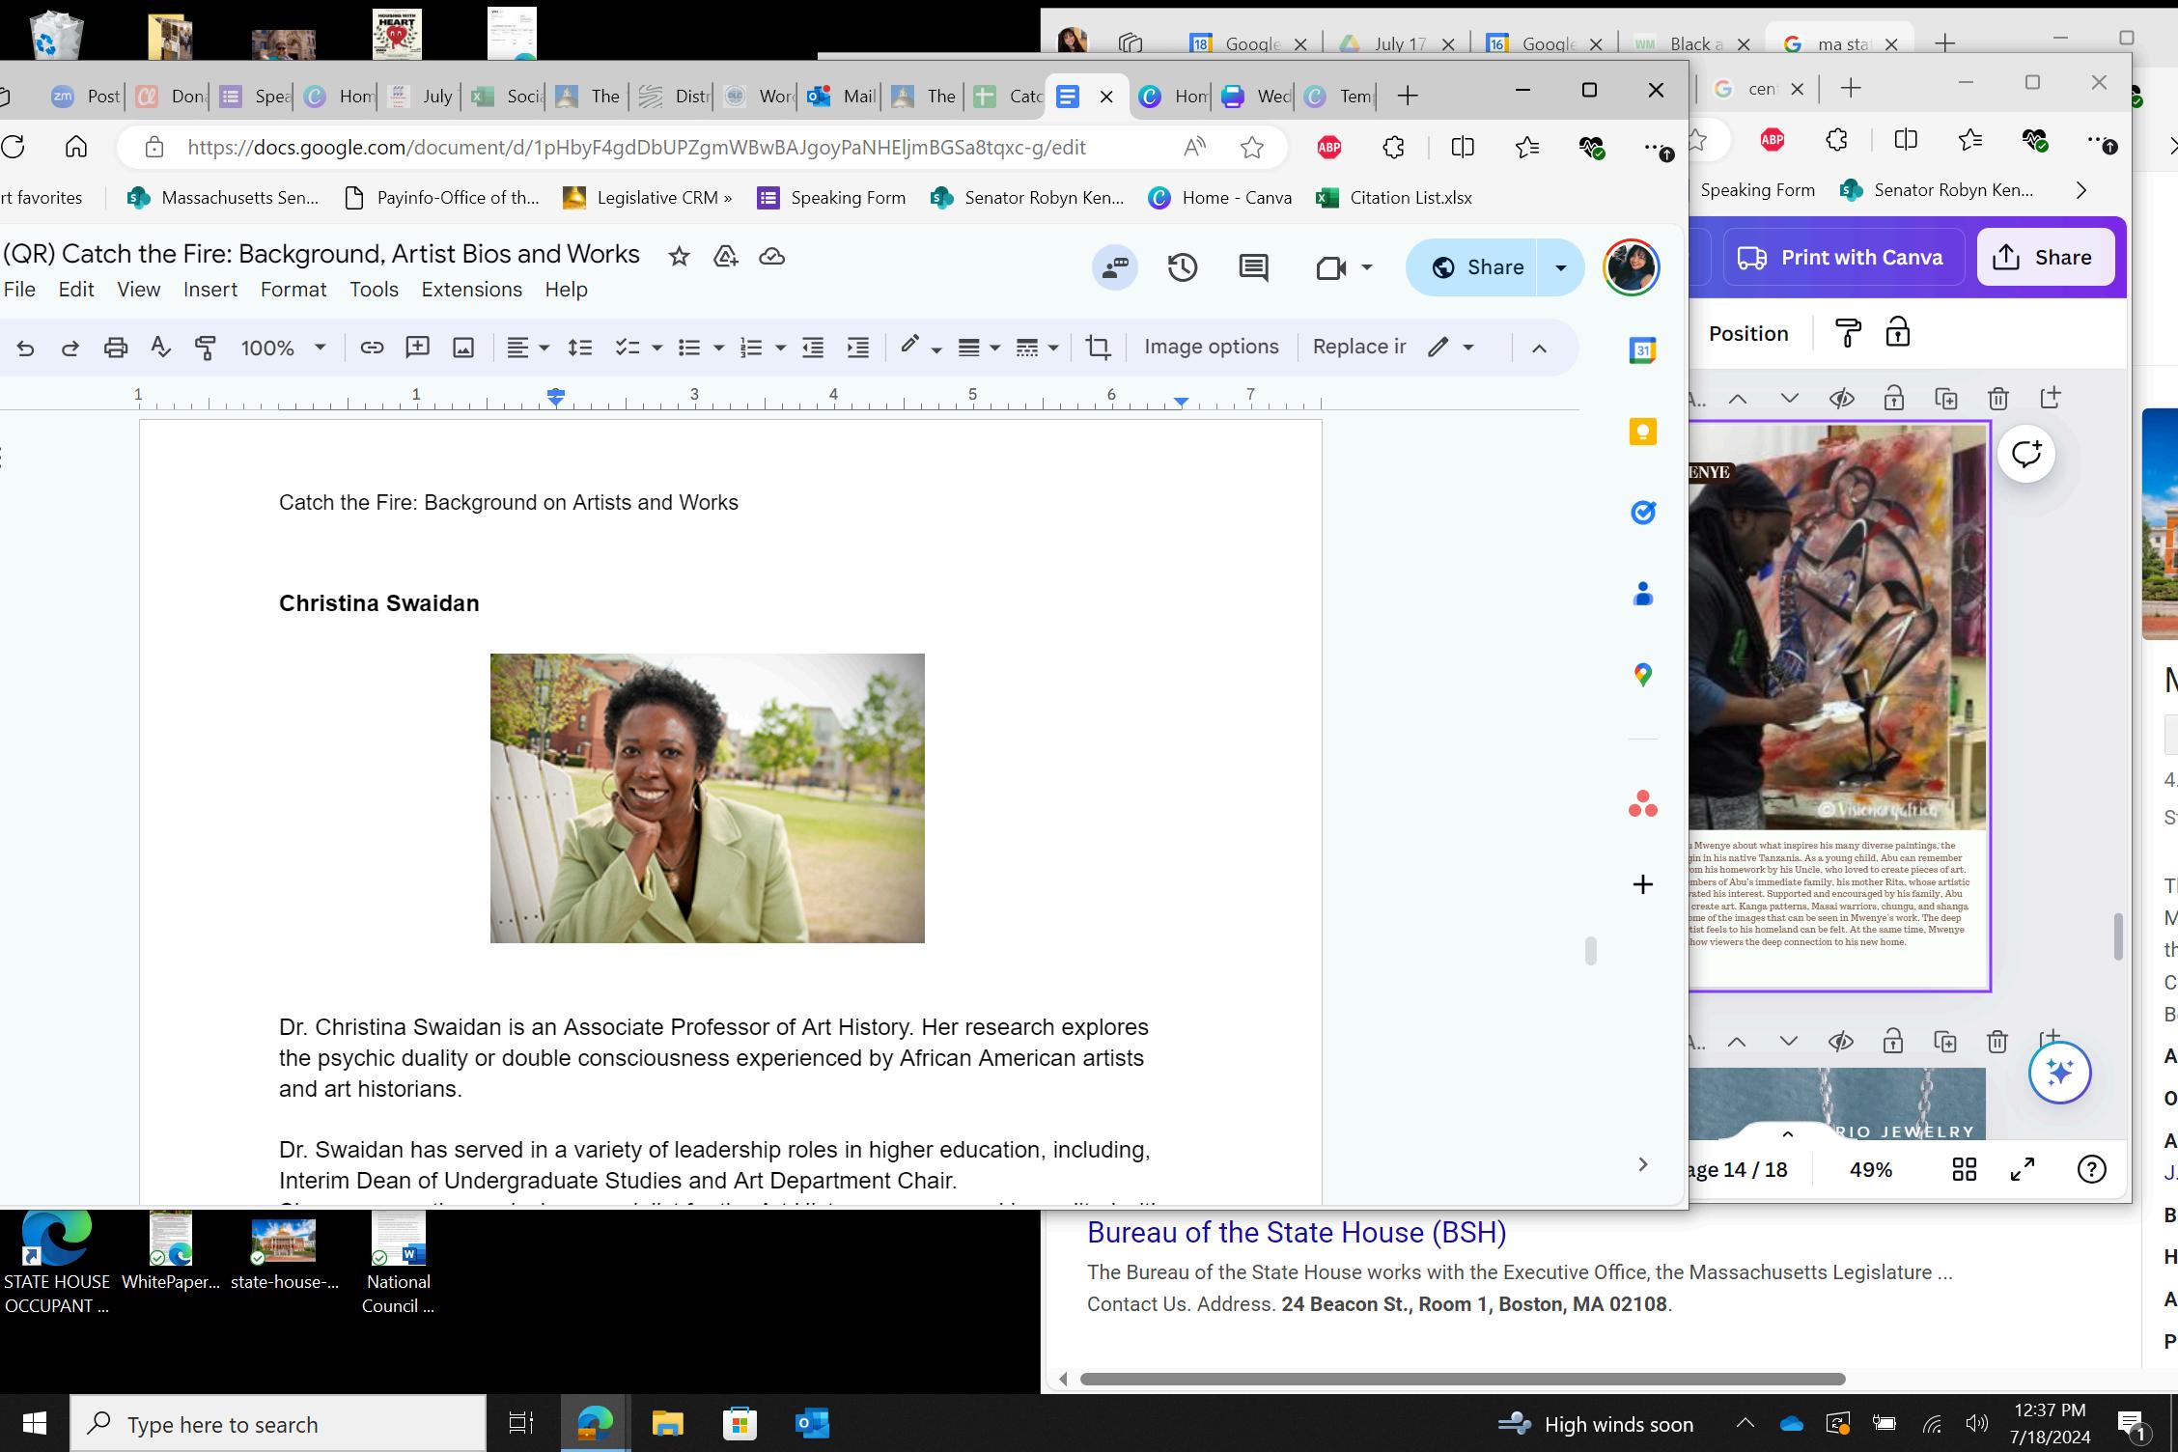Image resolution: width=2178 pixels, height=1452 pixels.
Task: Expand the Share button dropdown arrow
Action: tap(1560, 267)
